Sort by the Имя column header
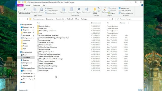Viewport: 162px width, 91px height. point(38,23)
